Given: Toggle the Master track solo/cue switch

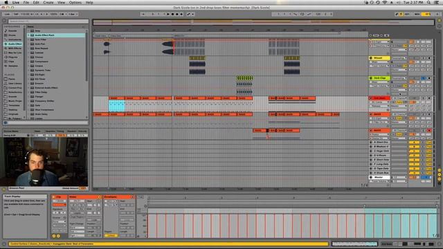Looking at the screenshot, I should coord(426,177).
